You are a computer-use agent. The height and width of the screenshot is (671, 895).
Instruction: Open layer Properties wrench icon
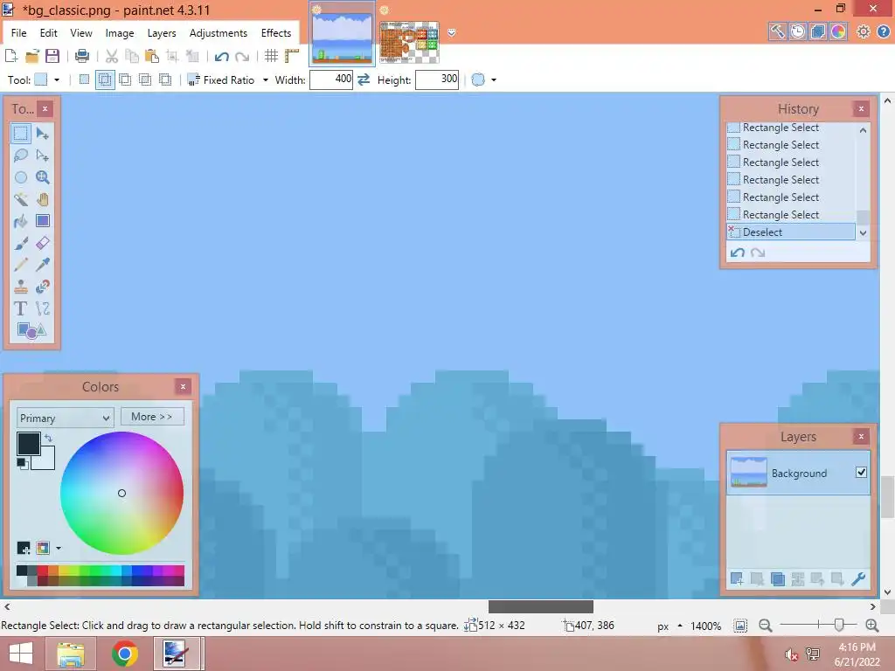[x=858, y=579]
